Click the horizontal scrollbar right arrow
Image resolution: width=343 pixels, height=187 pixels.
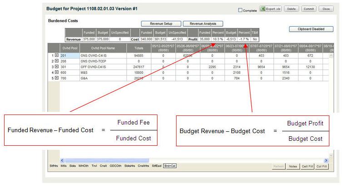325,160
